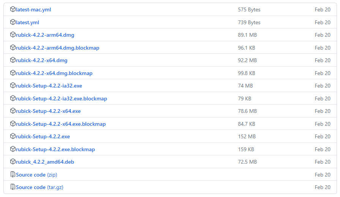This screenshot has height=197, width=340.
Task: Download rubick-Setup-4.2.2-ia32.exe installer
Action: tap(49, 86)
